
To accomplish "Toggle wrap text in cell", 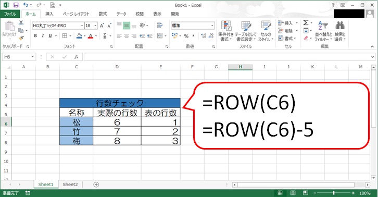I will tap(160, 26).
